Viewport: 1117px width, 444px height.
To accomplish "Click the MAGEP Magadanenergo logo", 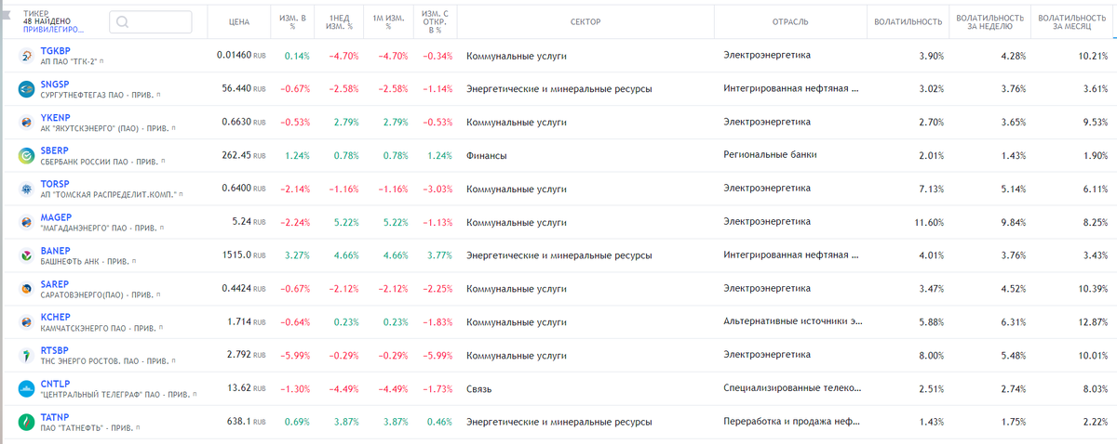I will (x=25, y=223).
